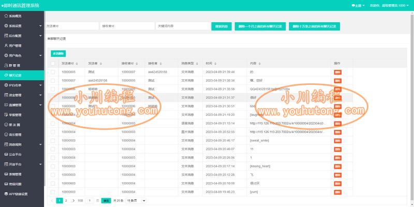Click the 多选删除 button
Screen dimensions: 414x207
coord(58,54)
